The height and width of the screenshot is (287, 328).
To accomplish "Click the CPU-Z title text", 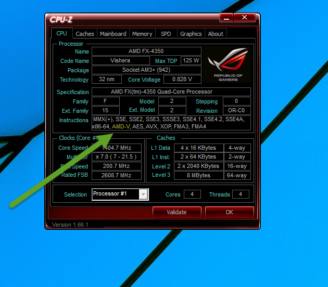I will coord(61,20).
